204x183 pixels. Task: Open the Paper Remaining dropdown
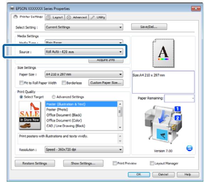pos(179,98)
